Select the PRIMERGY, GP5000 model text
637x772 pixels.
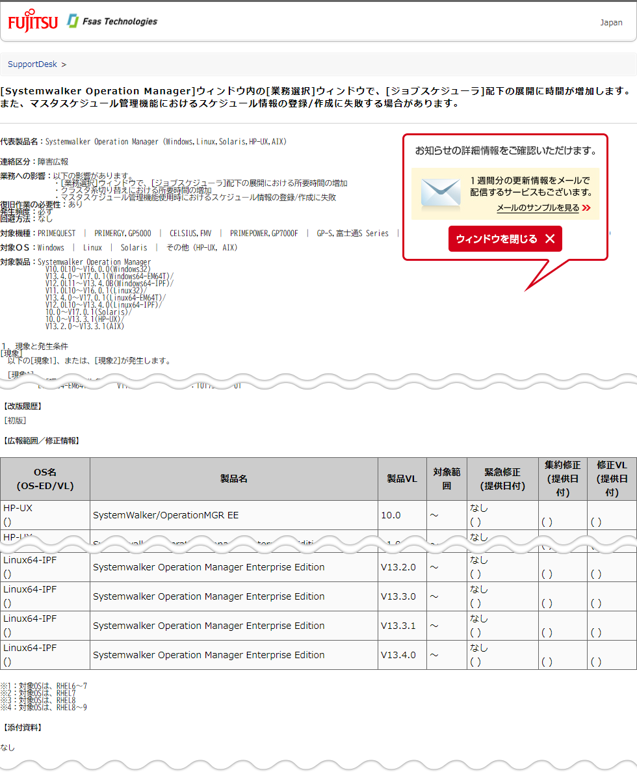[x=122, y=233]
